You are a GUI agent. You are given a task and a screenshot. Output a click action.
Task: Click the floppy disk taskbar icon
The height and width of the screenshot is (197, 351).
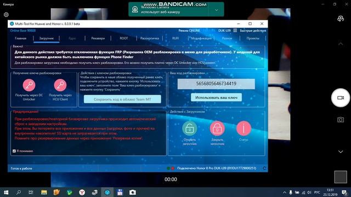point(120,192)
